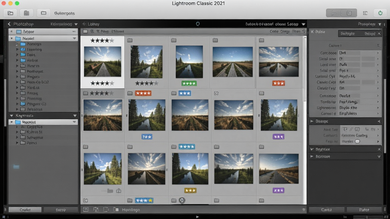Switch to the Ddopl tab
The width and height of the screenshot is (390, 219).
click(369, 33)
